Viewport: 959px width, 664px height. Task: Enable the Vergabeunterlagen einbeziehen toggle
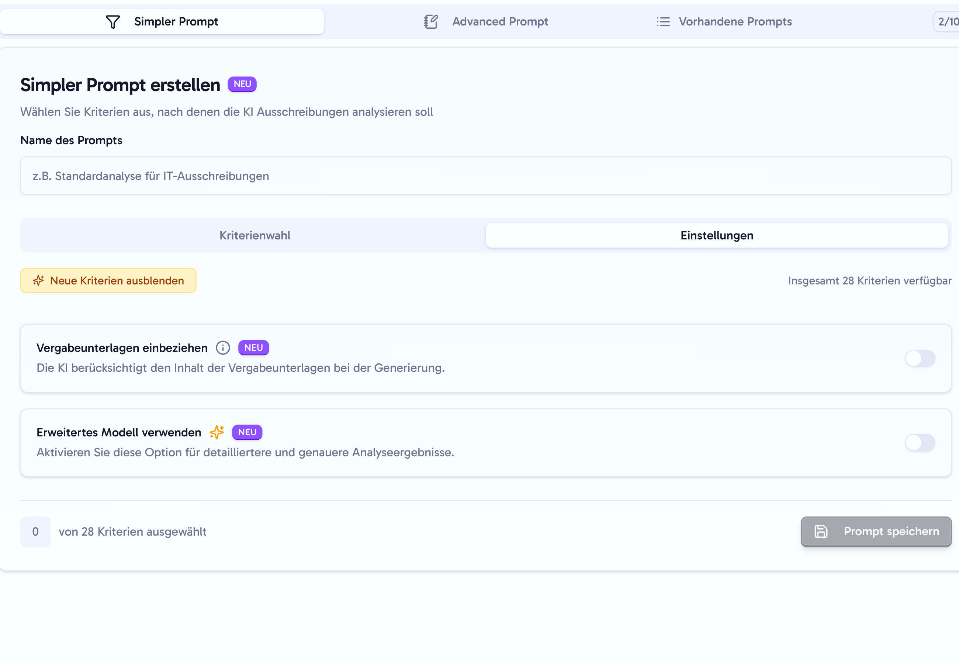[x=920, y=358]
